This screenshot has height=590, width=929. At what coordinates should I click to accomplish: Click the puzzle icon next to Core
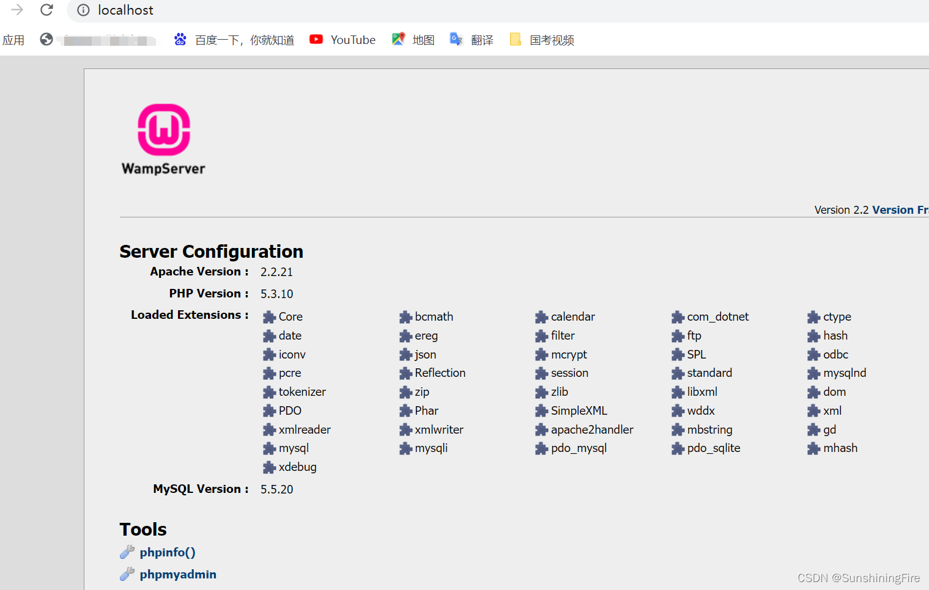tap(269, 317)
